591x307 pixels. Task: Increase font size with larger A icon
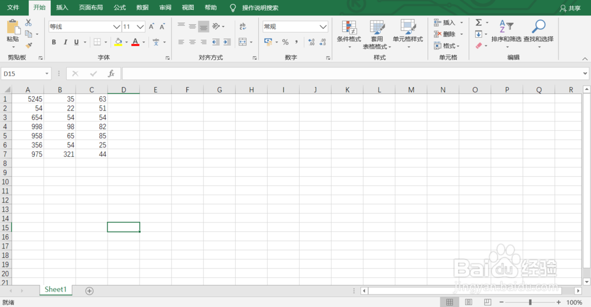click(151, 27)
